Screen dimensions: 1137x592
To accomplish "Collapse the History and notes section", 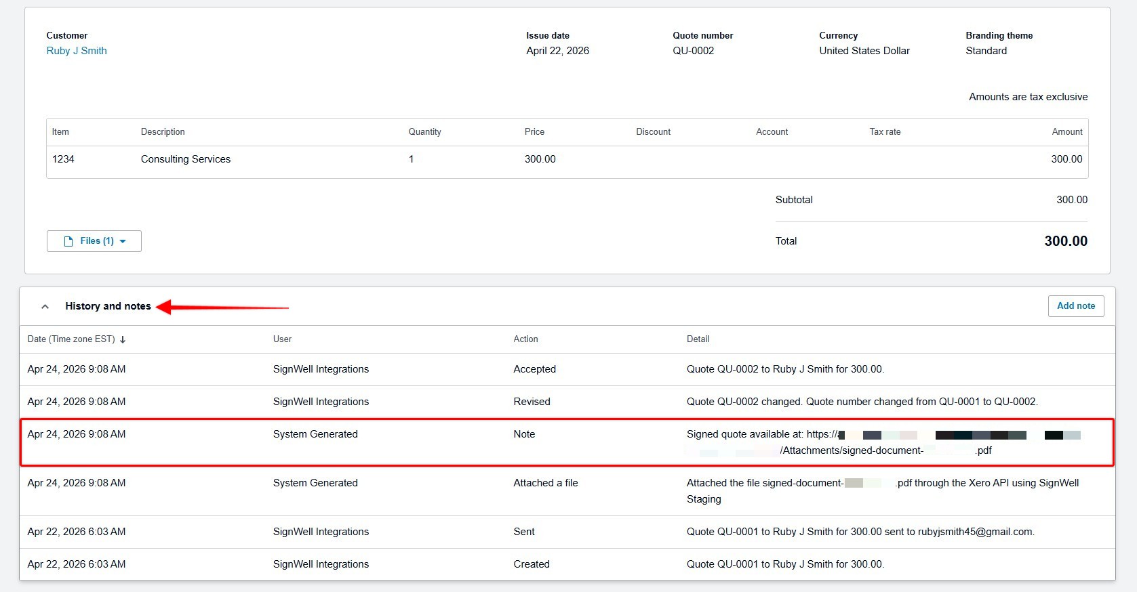I will (45, 306).
